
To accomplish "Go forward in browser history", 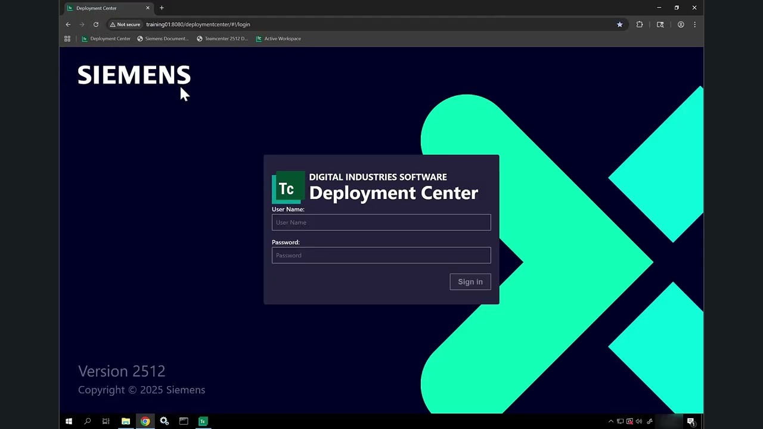I will 82,24.
